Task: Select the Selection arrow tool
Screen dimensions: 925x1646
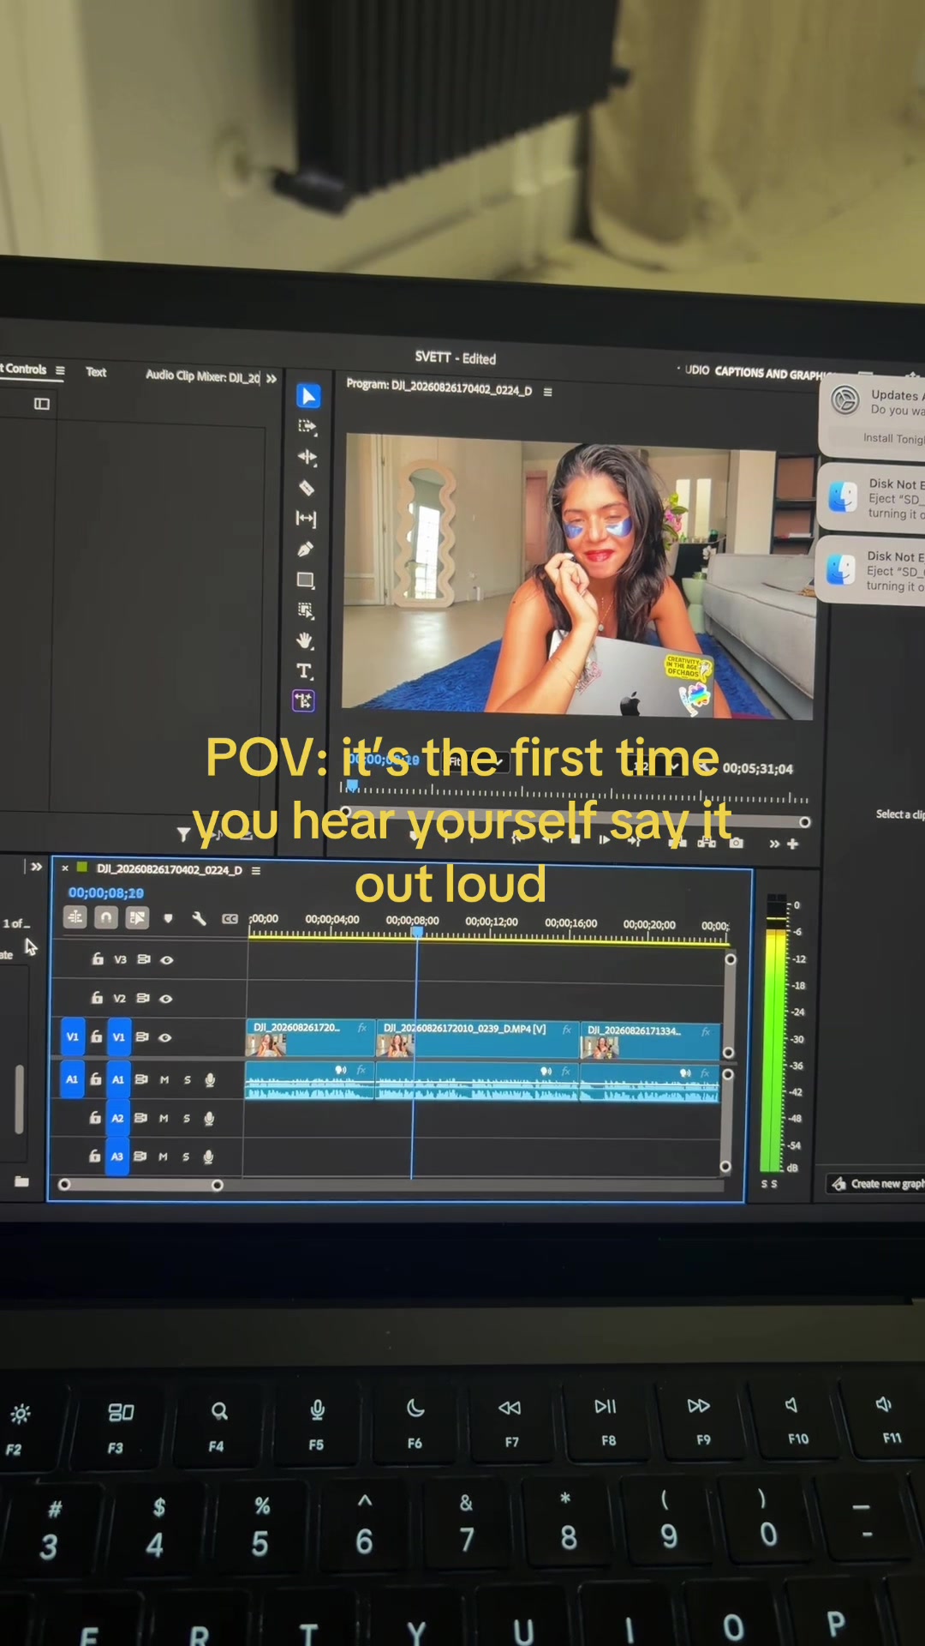Action: pos(308,396)
